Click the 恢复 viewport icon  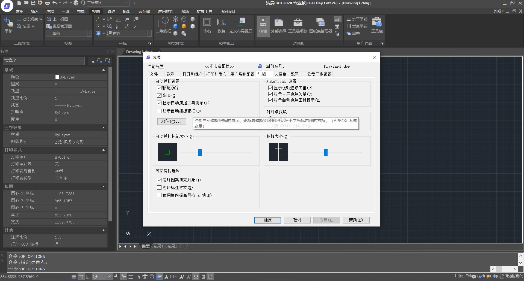tap(221, 22)
